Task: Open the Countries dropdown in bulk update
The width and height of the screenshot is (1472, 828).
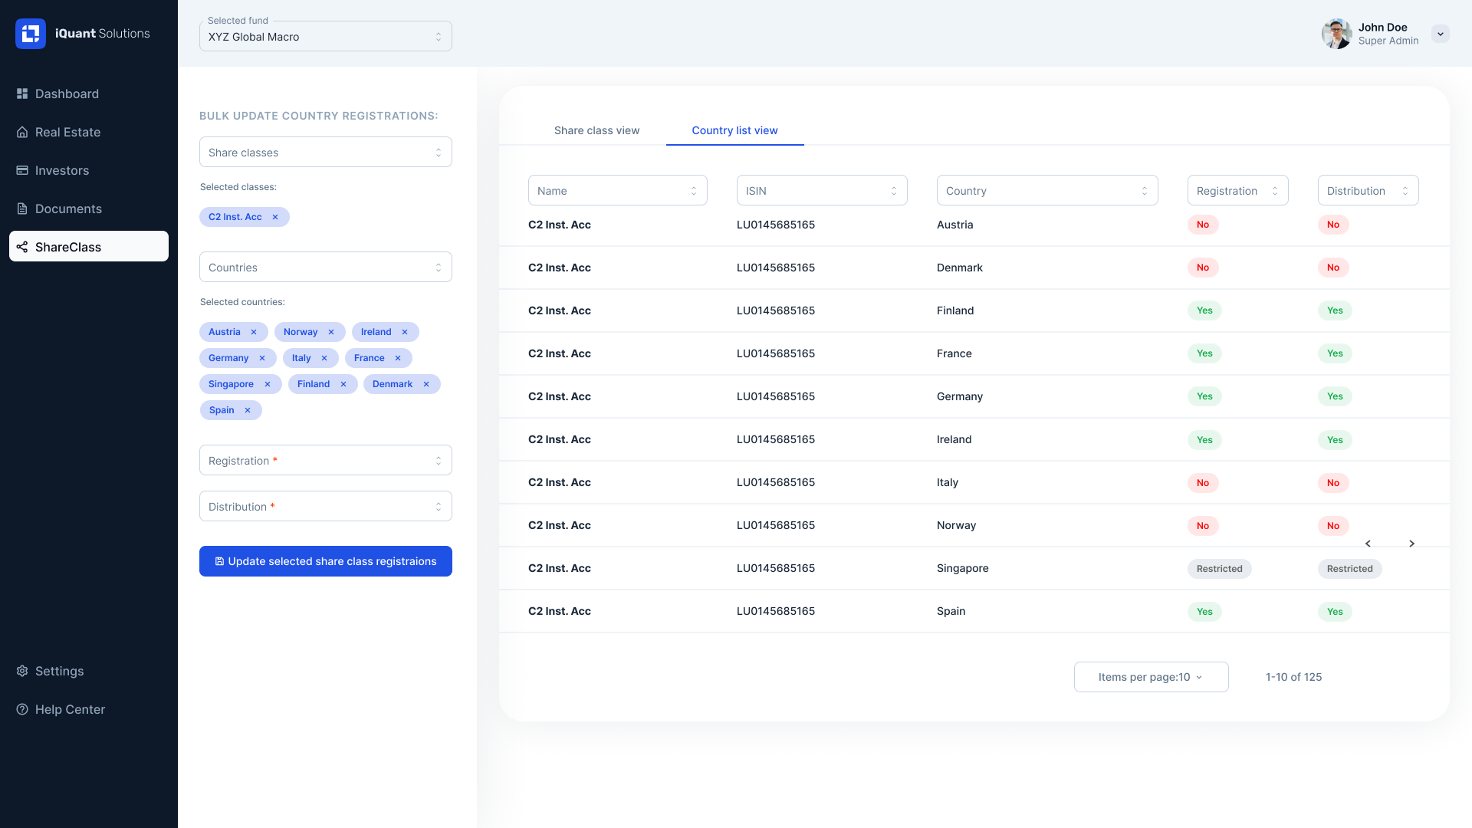Action: [326, 267]
